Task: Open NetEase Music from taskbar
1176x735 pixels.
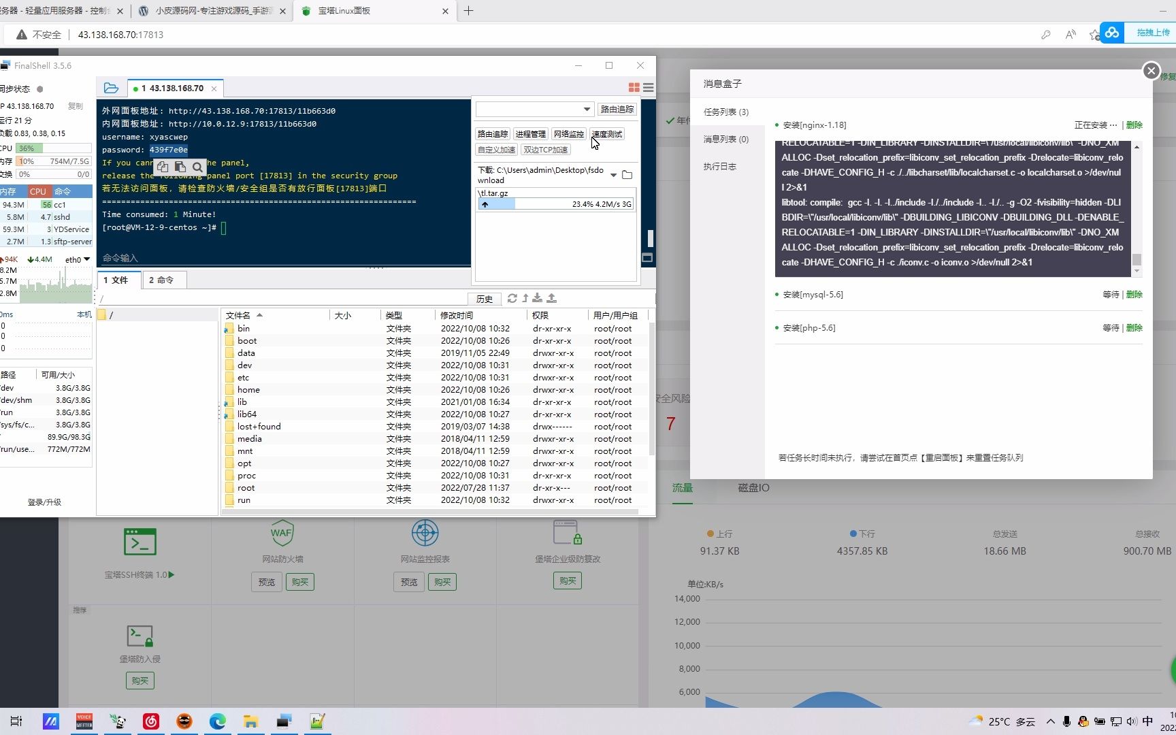Action: [x=151, y=721]
